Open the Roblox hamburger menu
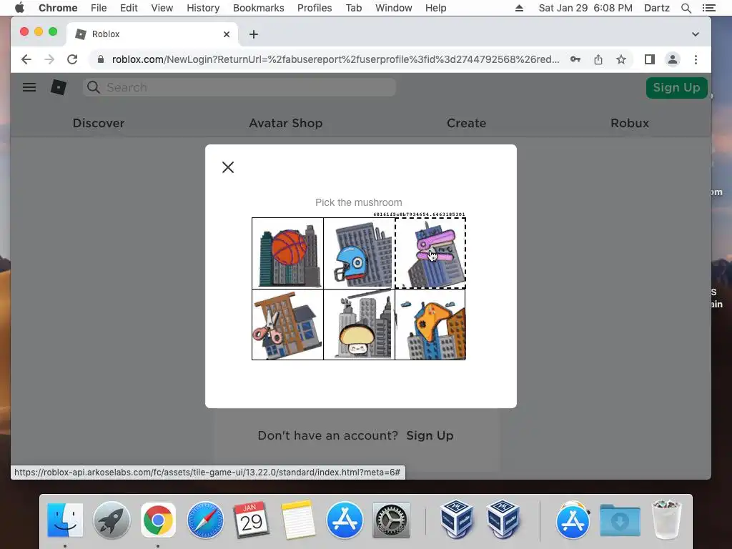This screenshot has height=549, width=732. coord(29,87)
